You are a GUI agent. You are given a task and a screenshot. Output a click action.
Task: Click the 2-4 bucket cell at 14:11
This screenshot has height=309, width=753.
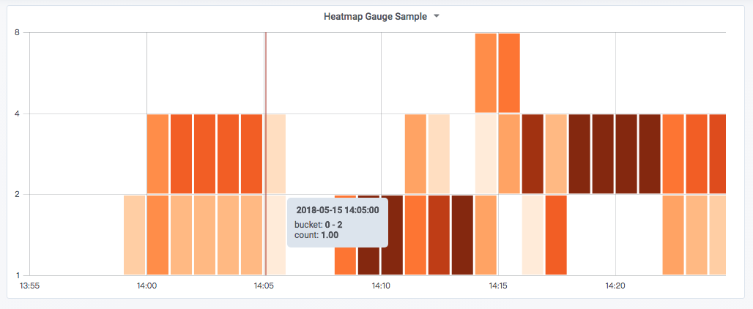[x=415, y=153]
